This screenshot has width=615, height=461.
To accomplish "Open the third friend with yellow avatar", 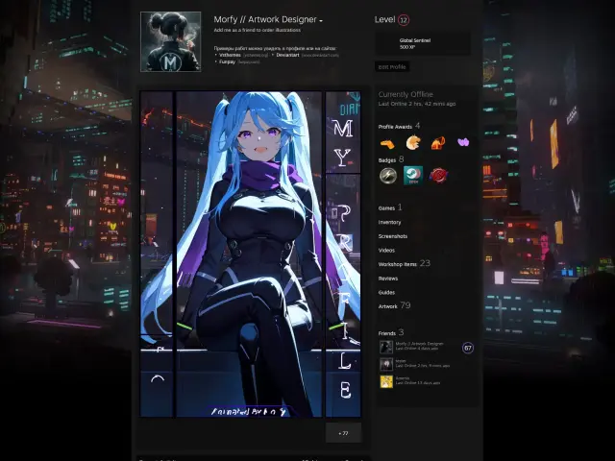I will pos(386,381).
